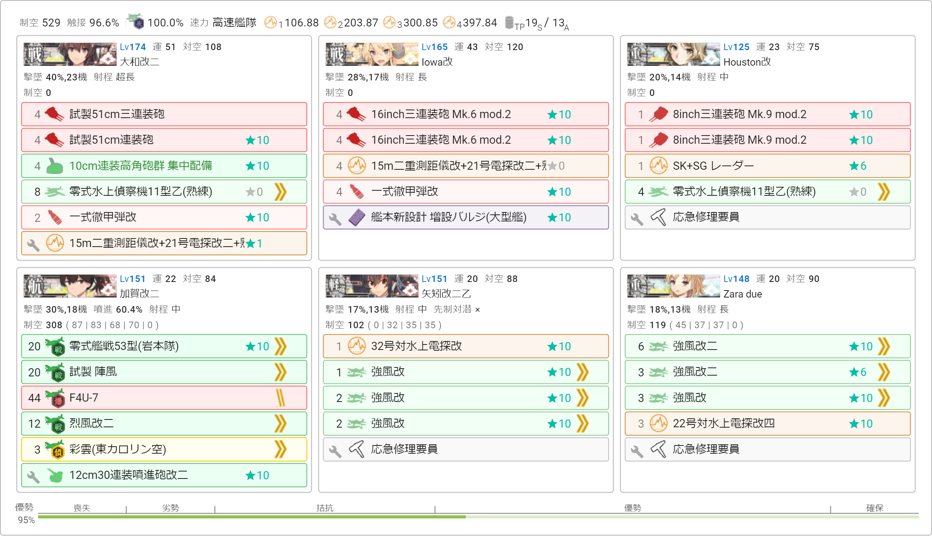Click the ★0 level on Iowa改's 15m二重測距儀 row

556,166
